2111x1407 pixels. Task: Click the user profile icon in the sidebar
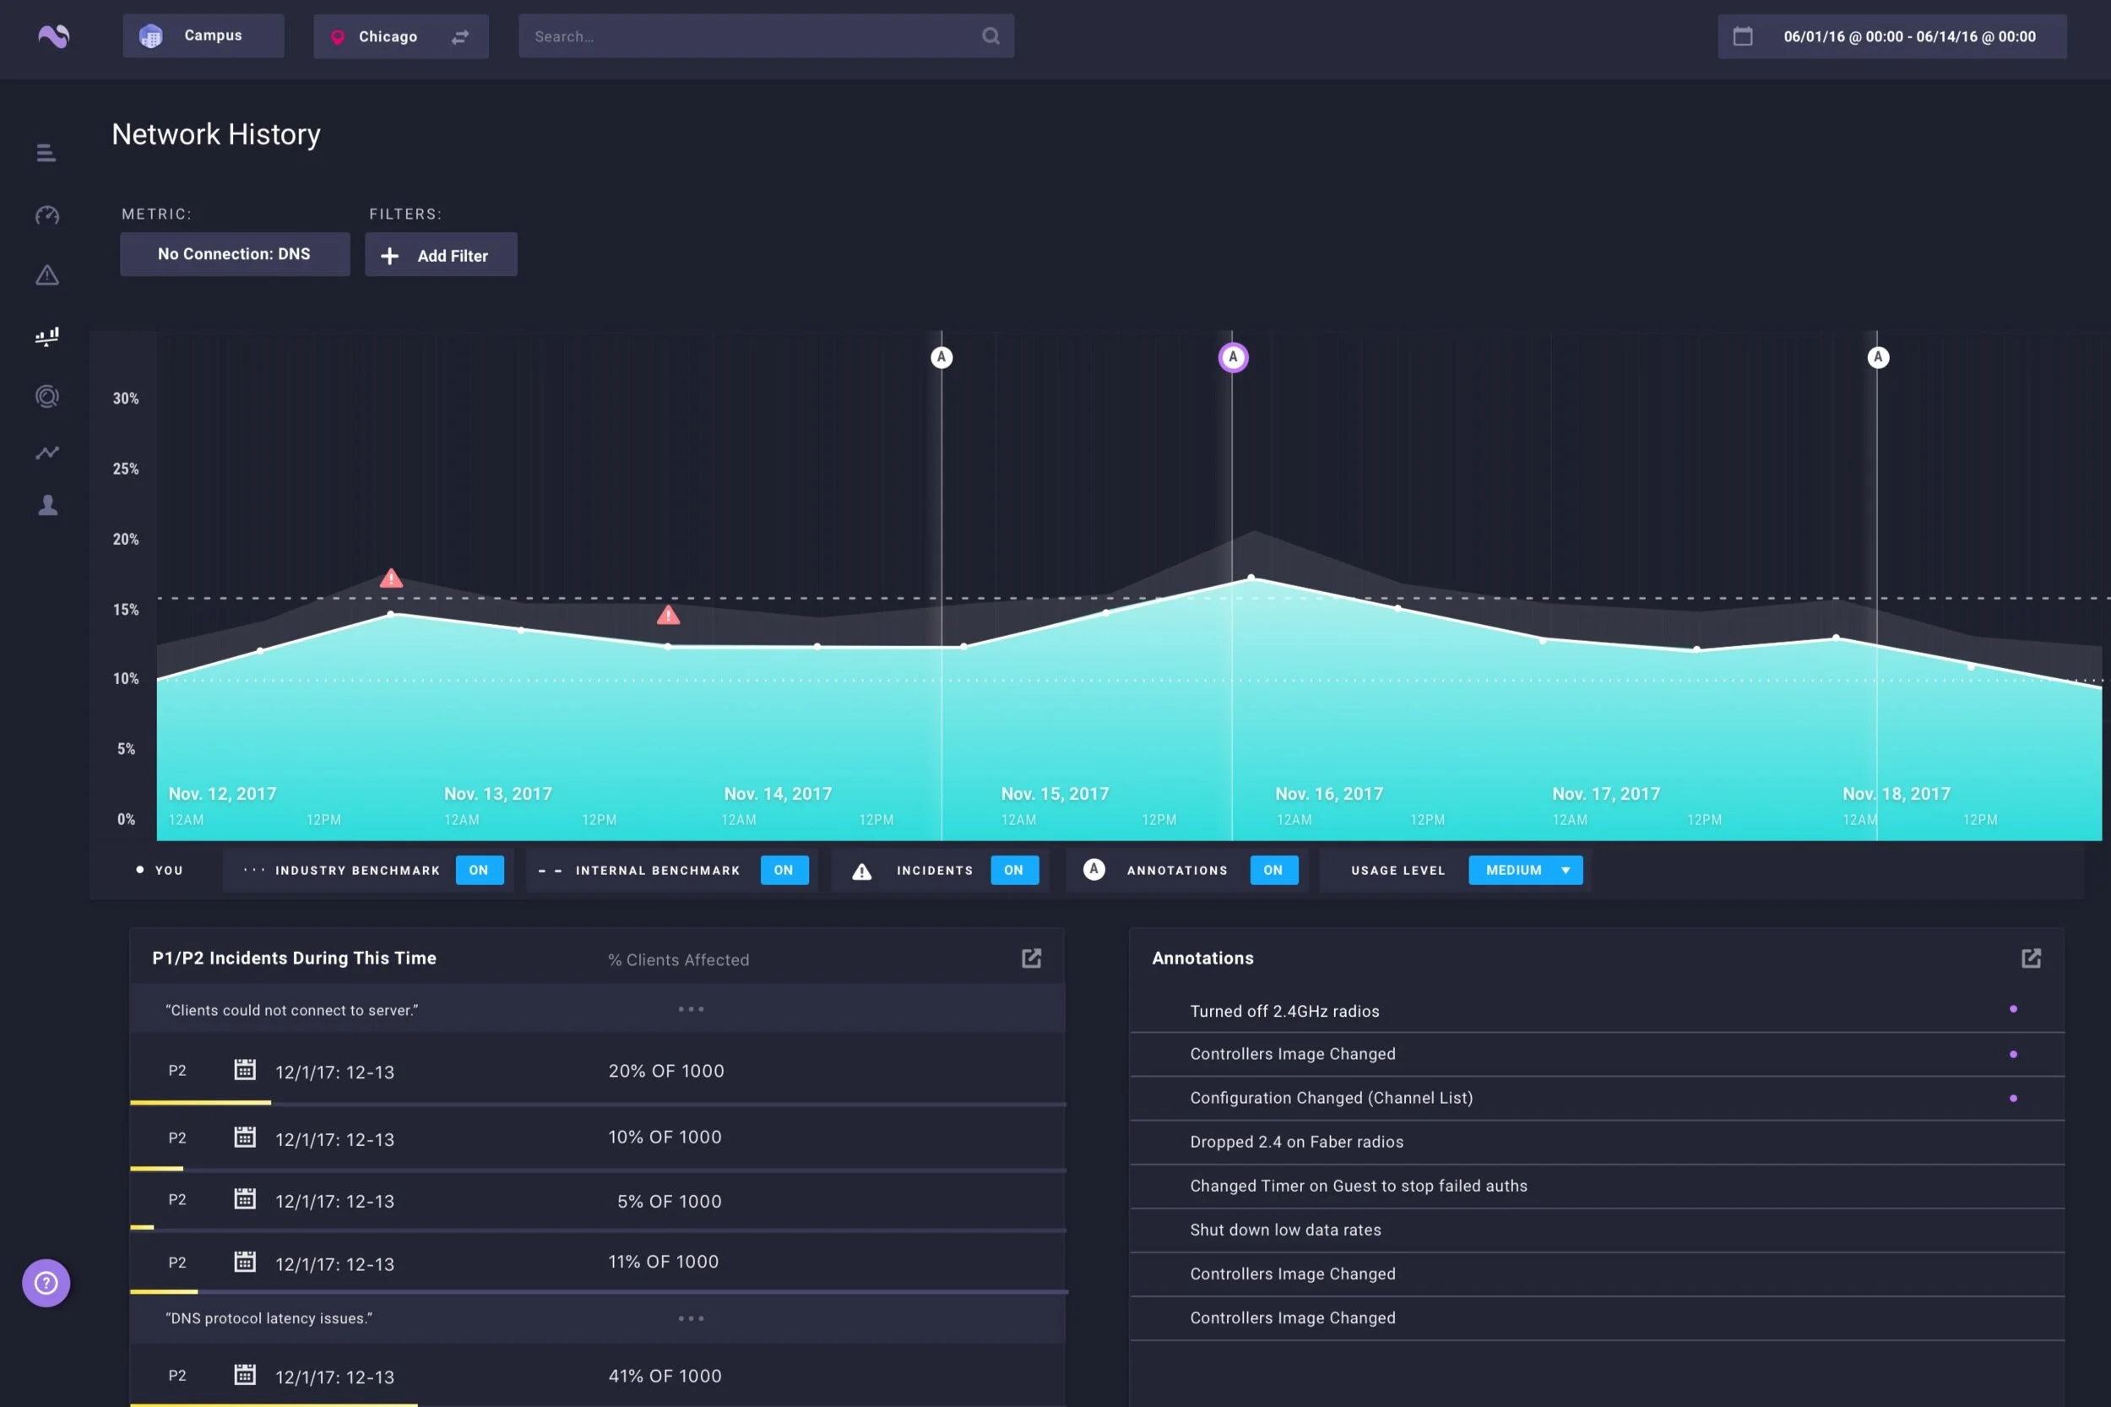(x=47, y=506)
